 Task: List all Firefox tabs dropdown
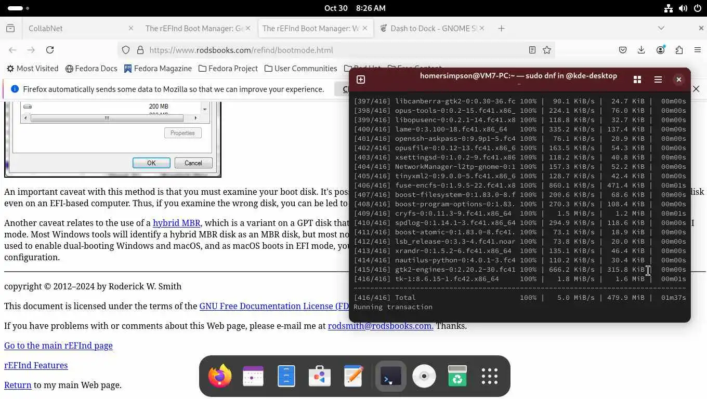tap(661, 28)
